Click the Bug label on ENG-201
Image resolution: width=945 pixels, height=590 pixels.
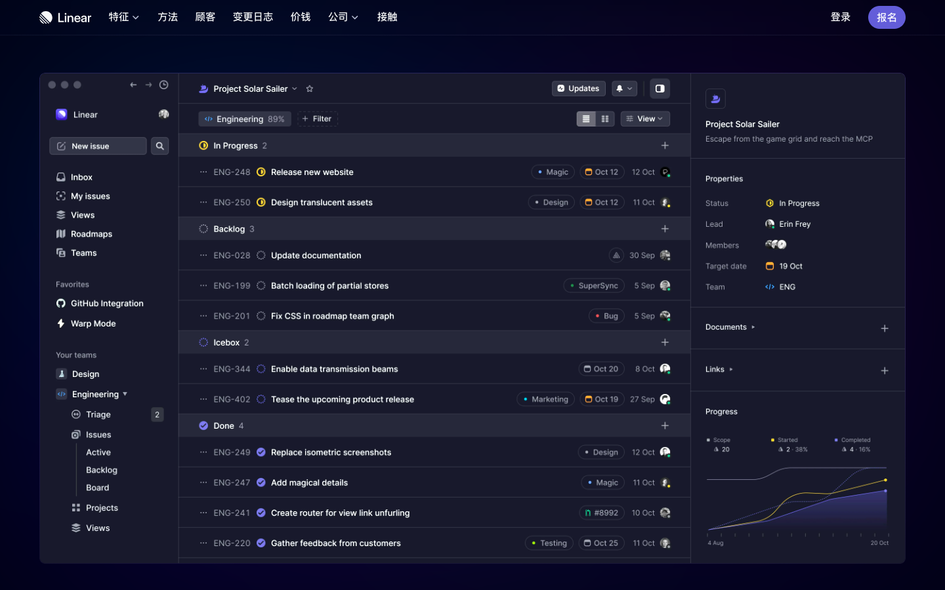click(606, 316)
